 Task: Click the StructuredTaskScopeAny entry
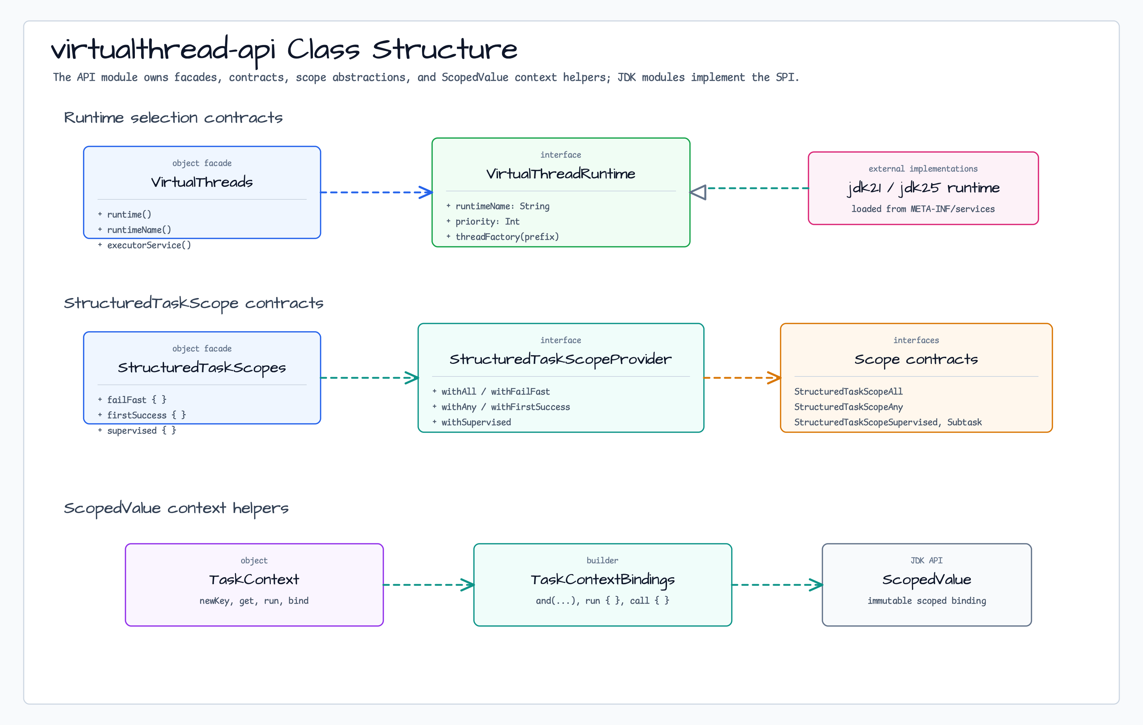pos(848,407)
